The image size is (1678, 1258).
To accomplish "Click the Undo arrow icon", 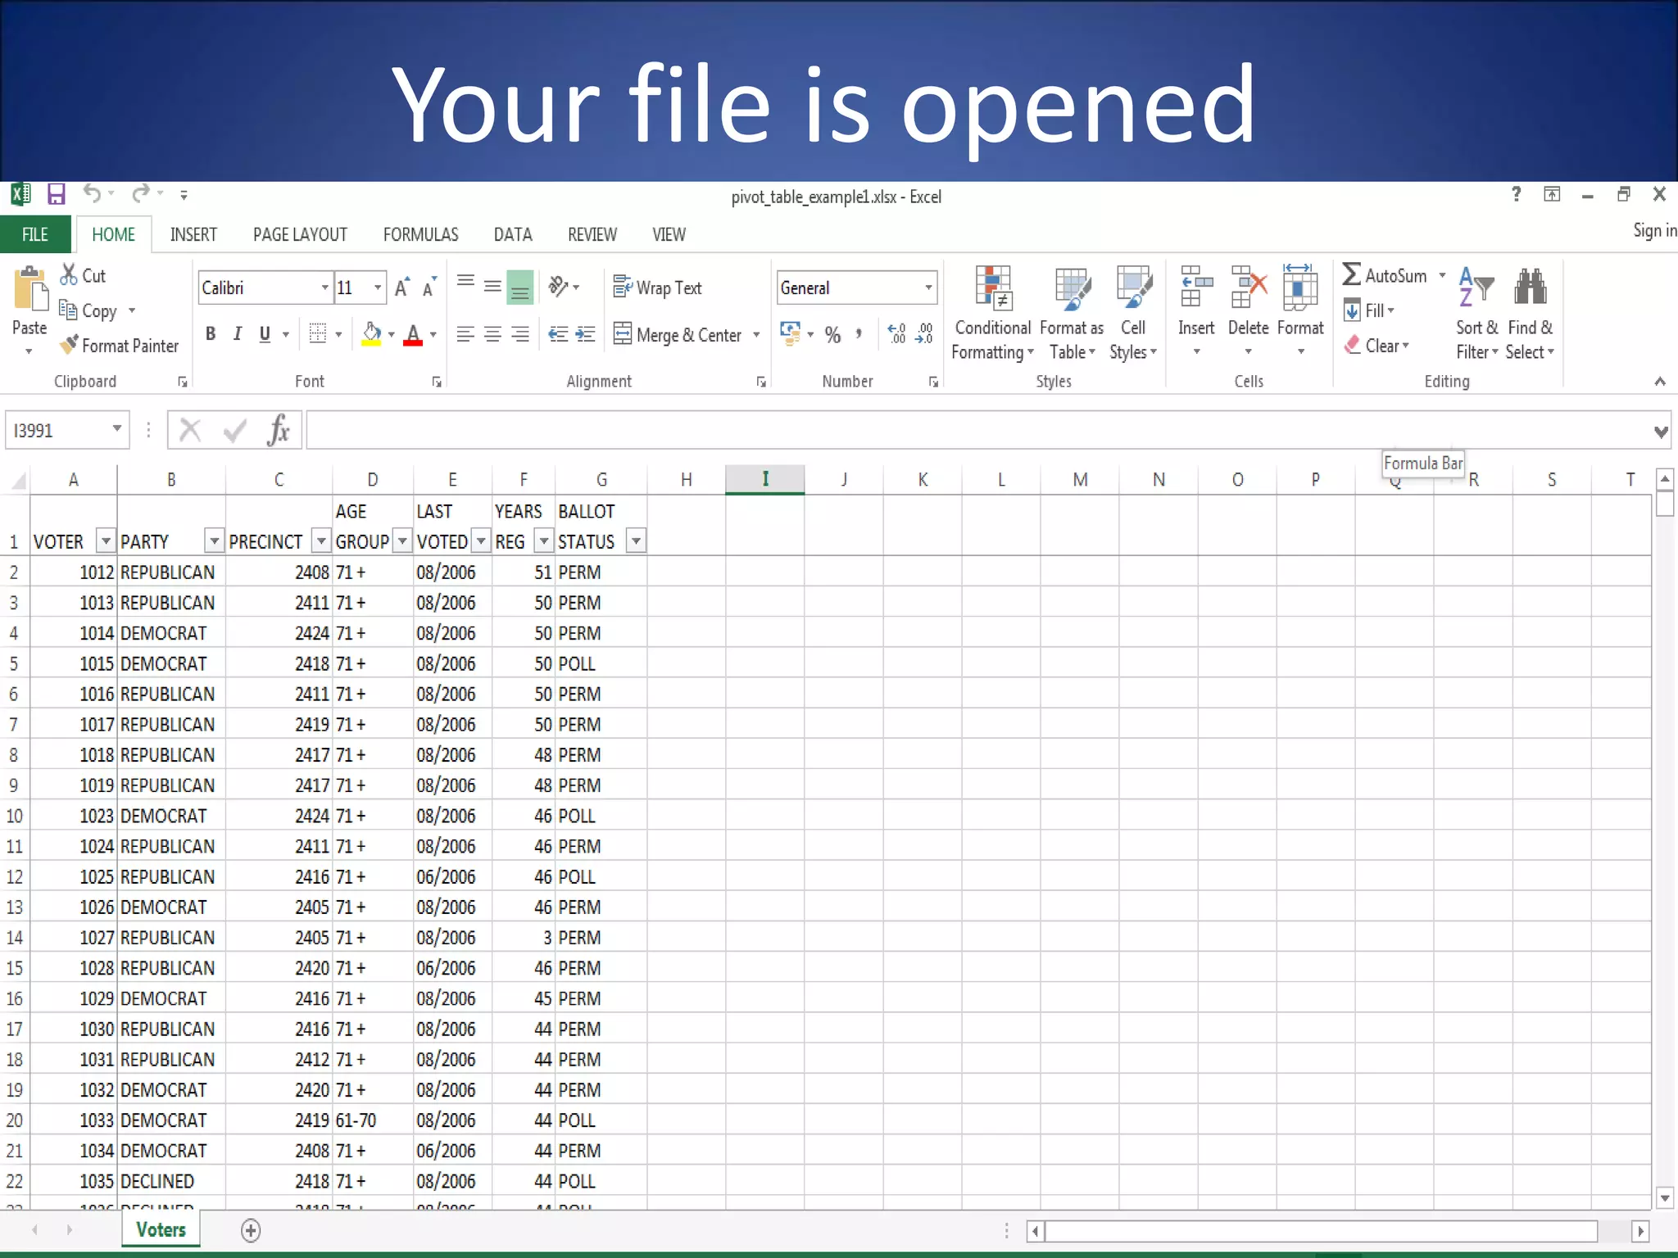I will 92,194.
